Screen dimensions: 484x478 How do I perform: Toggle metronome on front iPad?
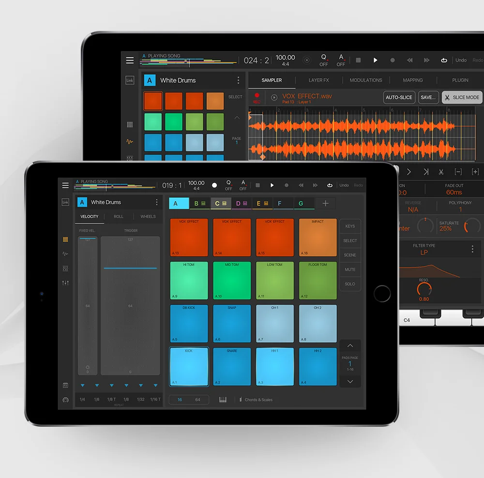[x=214, y=185]
